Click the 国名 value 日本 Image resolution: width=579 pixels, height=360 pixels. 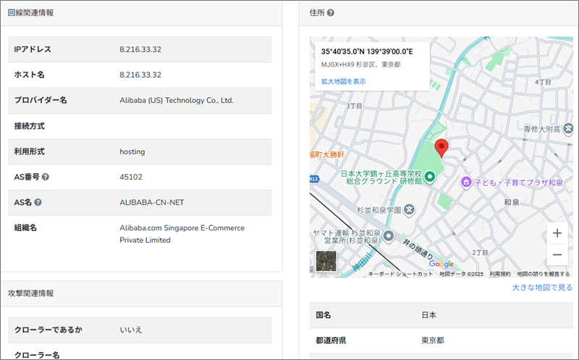point(428,315)
